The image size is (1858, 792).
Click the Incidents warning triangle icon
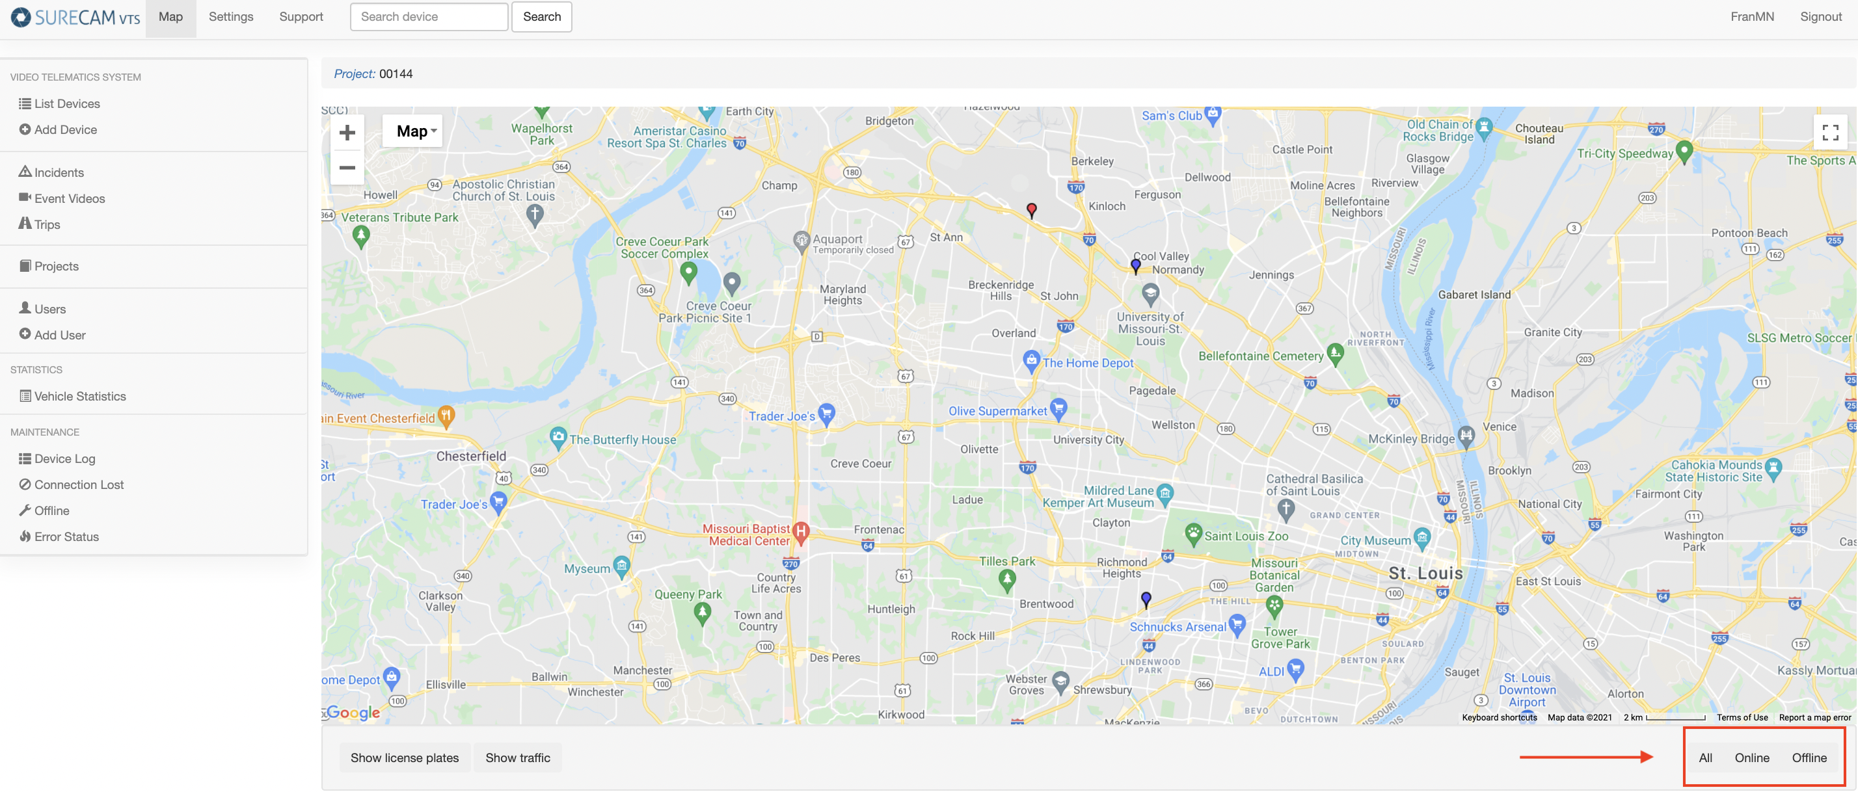point(25,172)
